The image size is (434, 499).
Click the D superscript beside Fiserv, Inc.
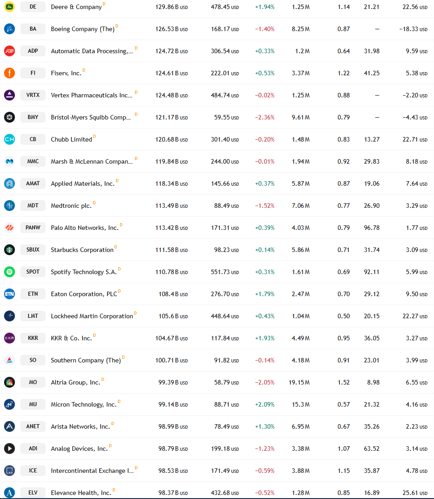[84, 70]
